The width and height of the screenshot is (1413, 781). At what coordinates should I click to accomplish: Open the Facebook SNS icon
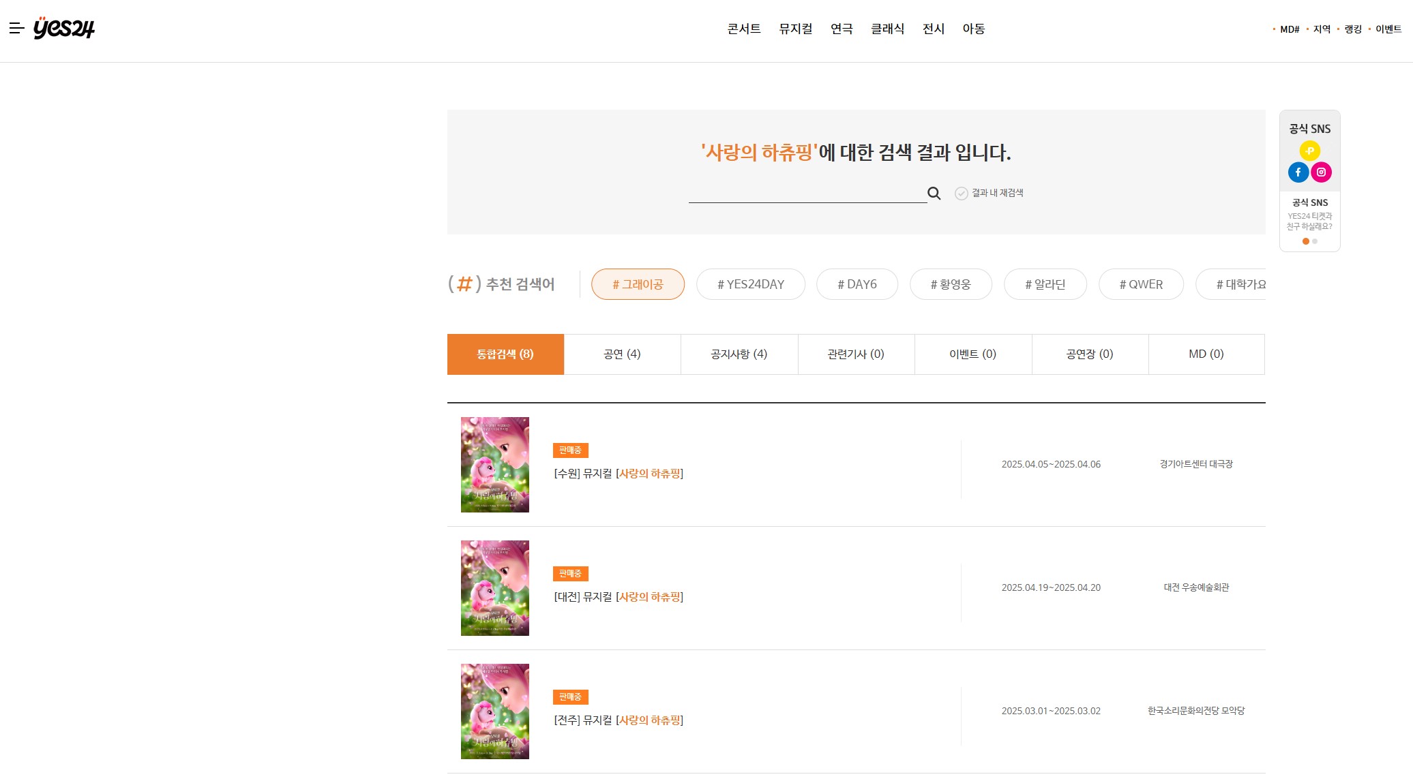pos(1298,172)
